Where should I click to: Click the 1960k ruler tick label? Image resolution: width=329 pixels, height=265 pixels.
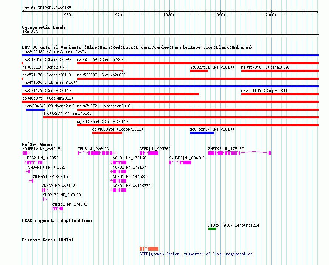click(x=67, y=15)
